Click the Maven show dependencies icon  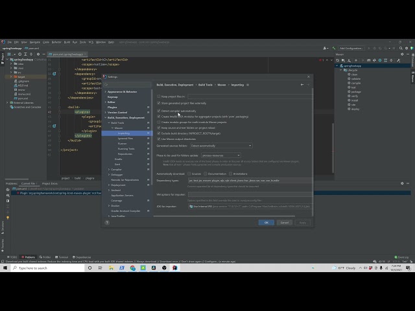pos(385,60)
